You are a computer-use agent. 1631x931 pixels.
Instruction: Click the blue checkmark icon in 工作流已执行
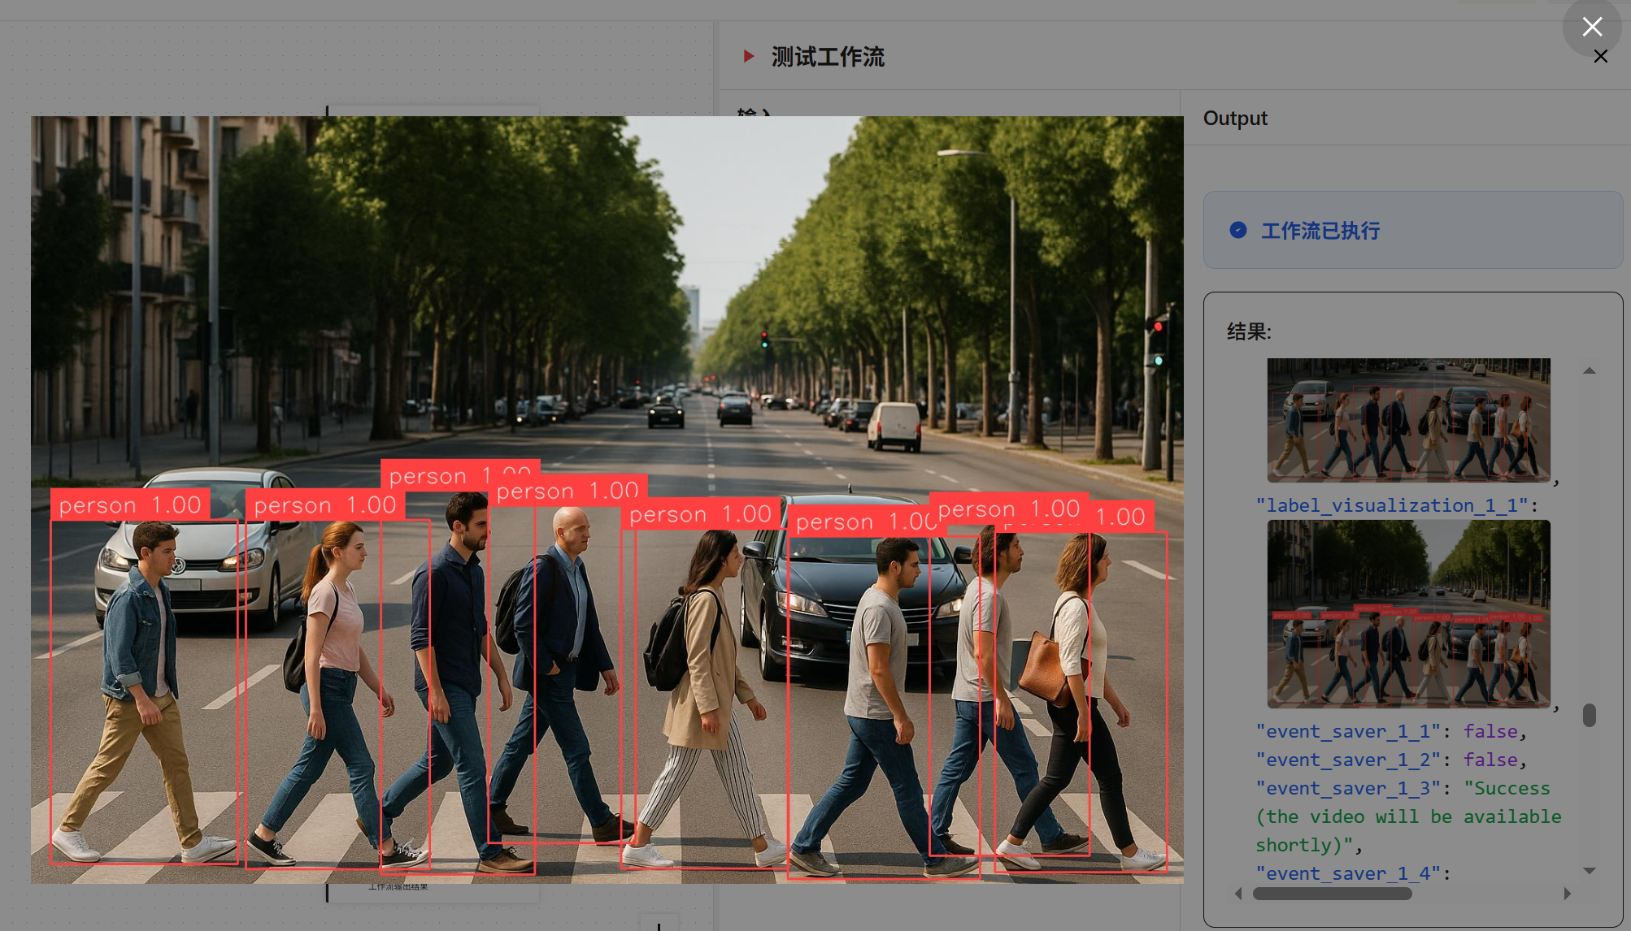click(1237, 230)
